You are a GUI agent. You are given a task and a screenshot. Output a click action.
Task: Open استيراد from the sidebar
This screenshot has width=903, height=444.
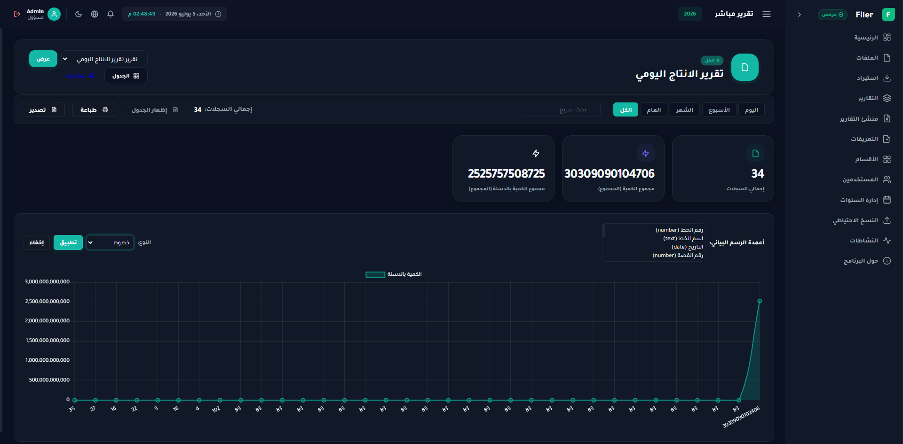coord(873,78)
